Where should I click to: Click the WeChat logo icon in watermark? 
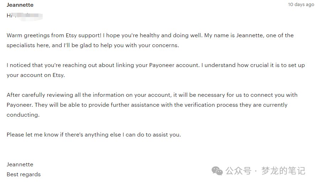217,171
